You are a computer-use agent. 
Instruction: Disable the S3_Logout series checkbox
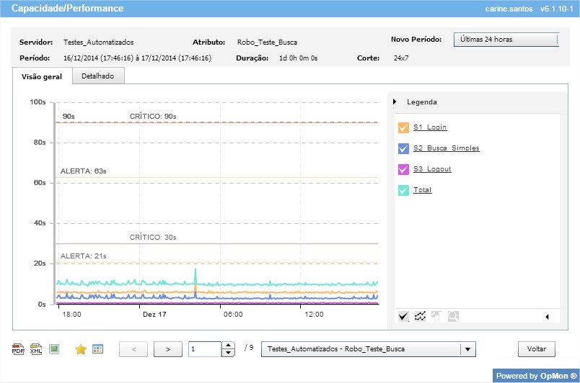point(404,170)
